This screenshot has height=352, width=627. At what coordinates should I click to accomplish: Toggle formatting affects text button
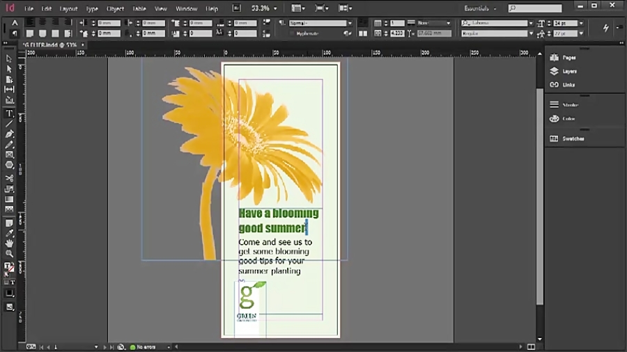click(13, 282)
